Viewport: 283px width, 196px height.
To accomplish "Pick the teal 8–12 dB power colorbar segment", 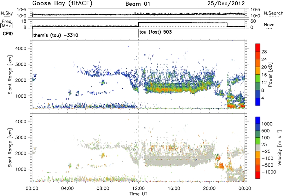I will (258, 86).
